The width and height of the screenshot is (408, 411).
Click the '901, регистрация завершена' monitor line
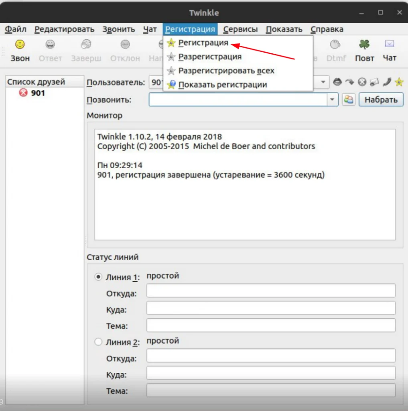211,175
